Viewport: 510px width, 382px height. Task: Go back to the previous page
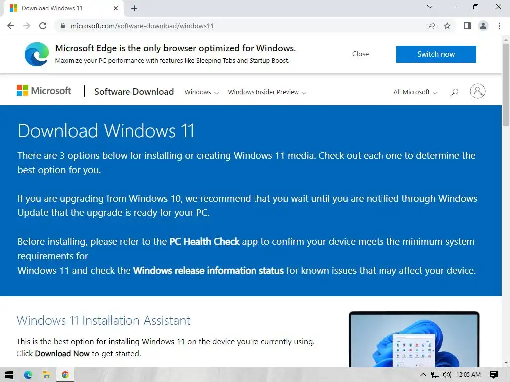11,26
